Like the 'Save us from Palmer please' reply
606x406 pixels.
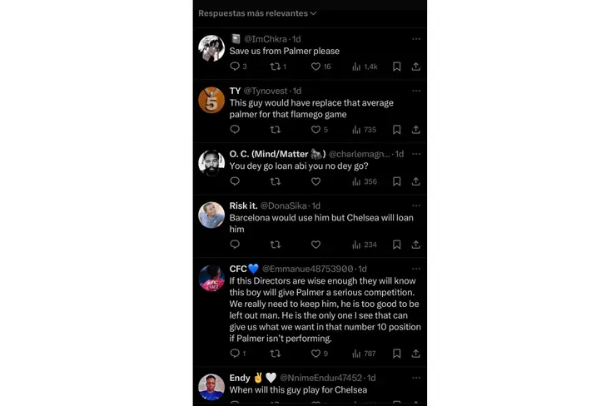coord(315,67)
